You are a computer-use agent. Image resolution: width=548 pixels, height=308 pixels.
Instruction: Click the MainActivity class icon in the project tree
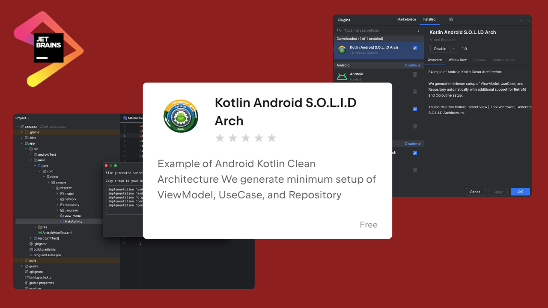[62, 222]
